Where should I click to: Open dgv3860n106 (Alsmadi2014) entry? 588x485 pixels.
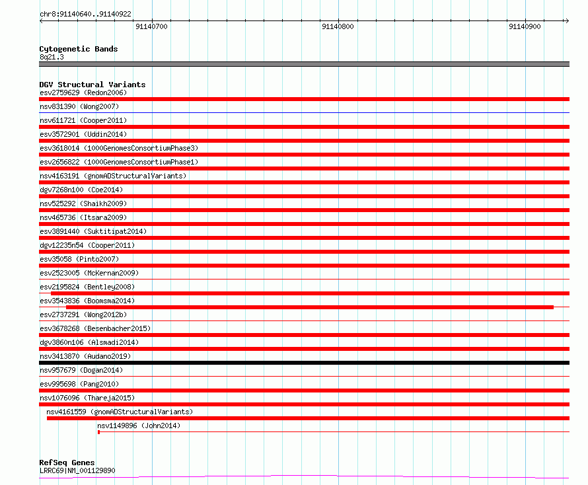point(89,342)
